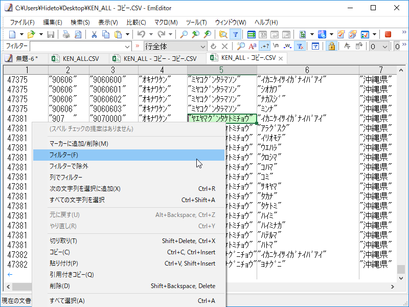Viewport: 409px width, 307px height.
Task: Create a new file with the New icon
Action: [12, 34]
